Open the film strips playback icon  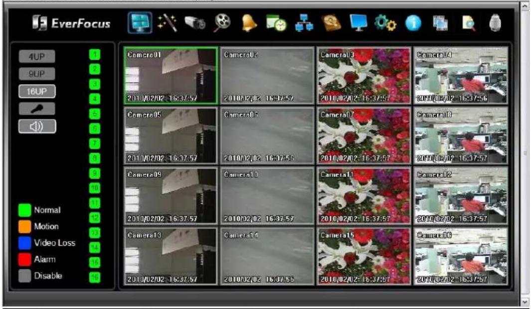click(441, 23)
